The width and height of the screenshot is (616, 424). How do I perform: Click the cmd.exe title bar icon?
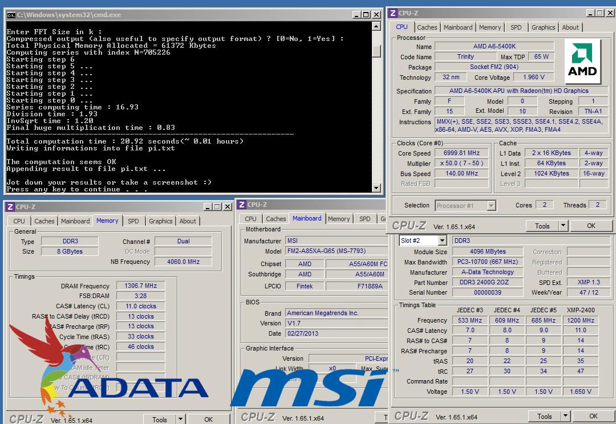pyautogui.click(x=11, y=15)
